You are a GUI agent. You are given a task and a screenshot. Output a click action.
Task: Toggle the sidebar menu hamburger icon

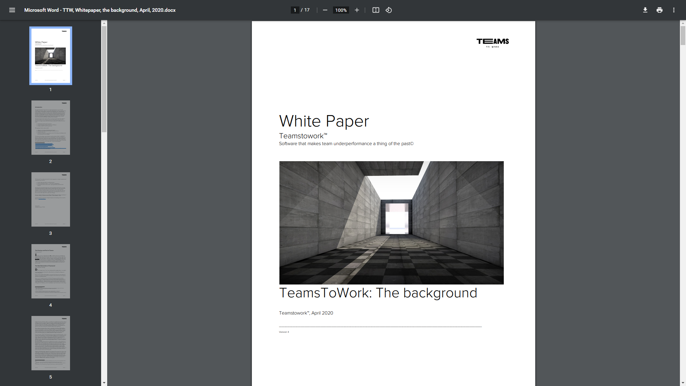[x=12, y=10]
